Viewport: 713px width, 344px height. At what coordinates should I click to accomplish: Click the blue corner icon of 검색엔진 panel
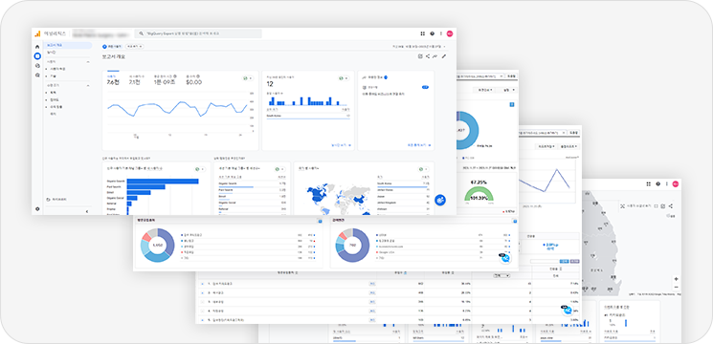(515, 221)
